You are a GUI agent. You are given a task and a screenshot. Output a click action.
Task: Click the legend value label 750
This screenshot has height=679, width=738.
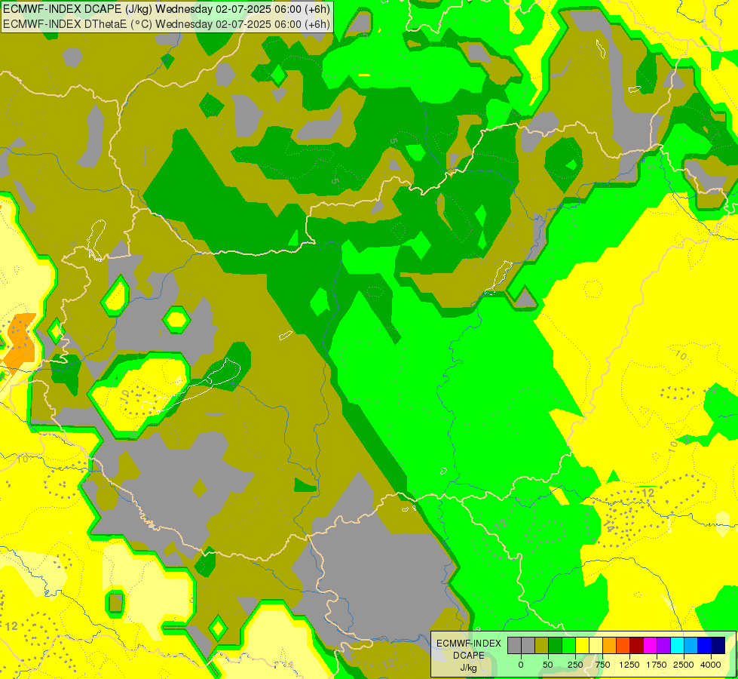602,665
